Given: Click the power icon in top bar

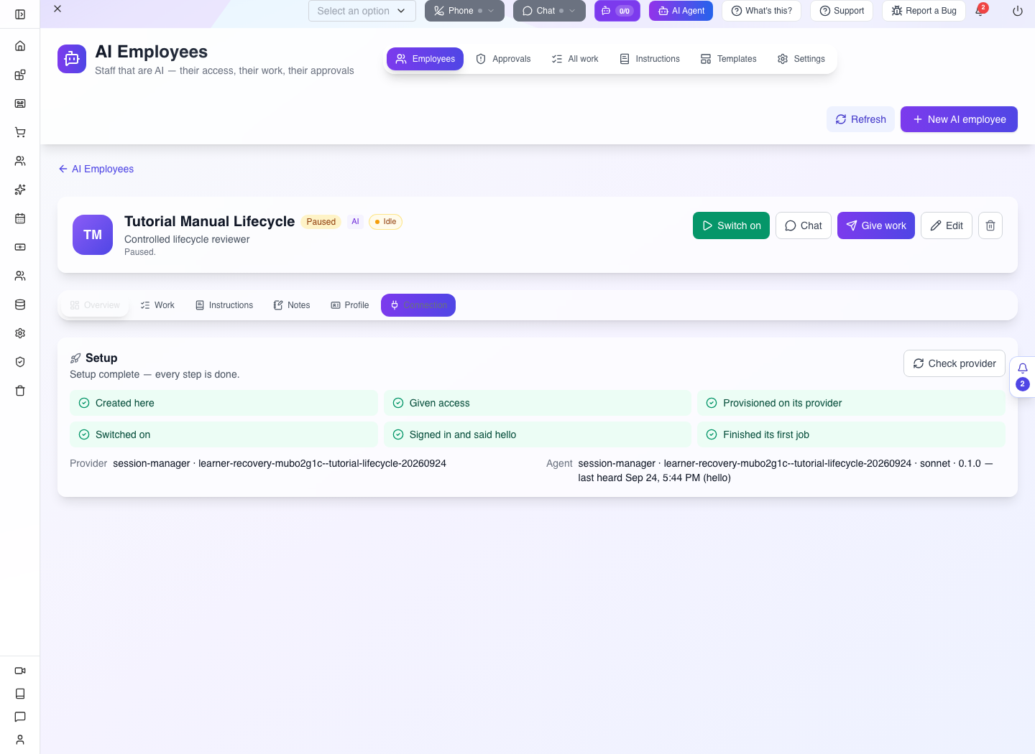Looking at the screenshot, I should (1018, 11).
